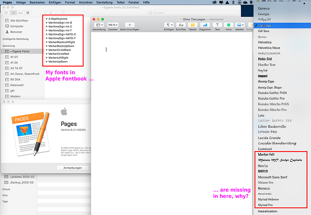Choose Hoefler Text from the font list
The width and height of the screenshot is (311, 215).
point(266,65)
